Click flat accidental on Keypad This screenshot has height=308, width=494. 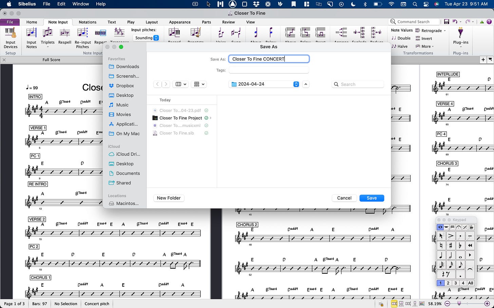[460, 245]
